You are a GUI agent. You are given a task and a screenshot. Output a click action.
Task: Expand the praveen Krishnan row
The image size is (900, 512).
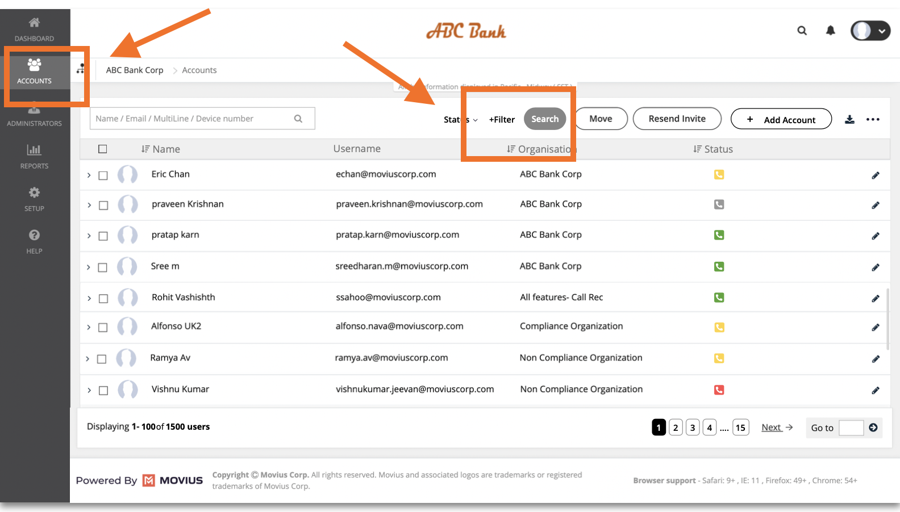tap(89, 205)
